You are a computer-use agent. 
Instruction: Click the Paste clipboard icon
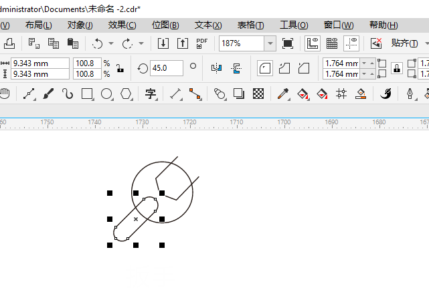[73, 43]
